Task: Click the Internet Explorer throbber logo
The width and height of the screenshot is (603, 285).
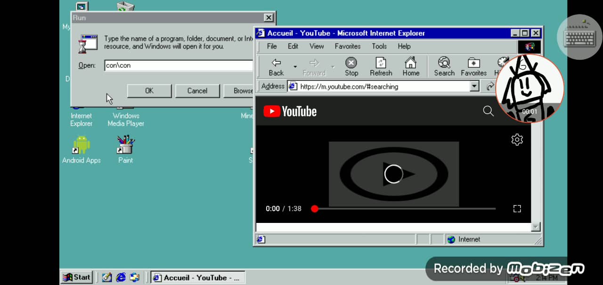Action: (530, 46)
